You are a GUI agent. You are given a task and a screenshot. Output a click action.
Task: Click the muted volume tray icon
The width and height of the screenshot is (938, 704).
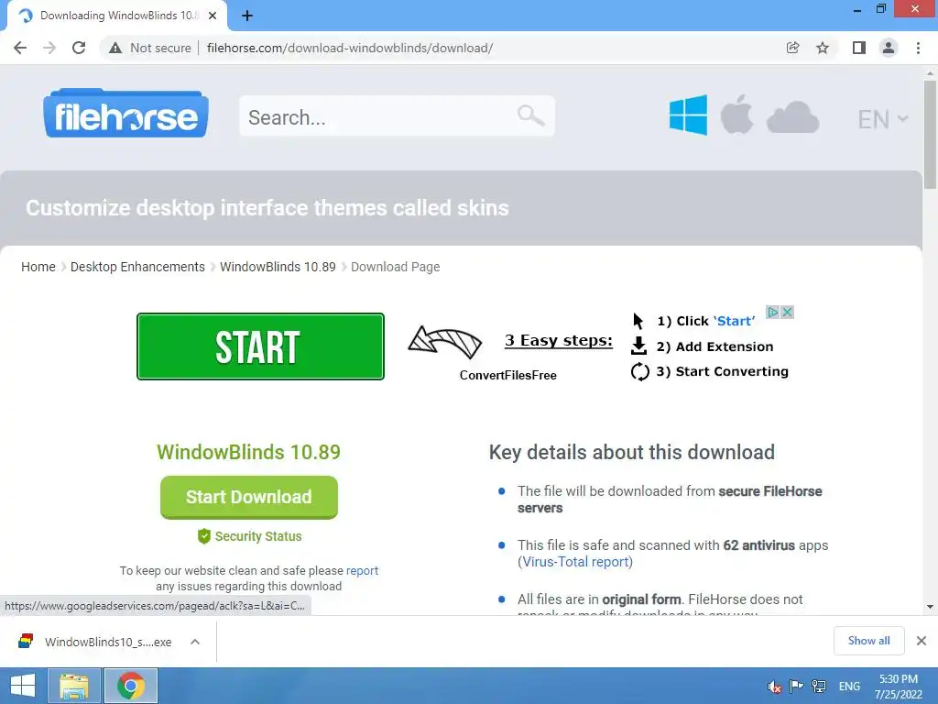click(x=774, y=687)
